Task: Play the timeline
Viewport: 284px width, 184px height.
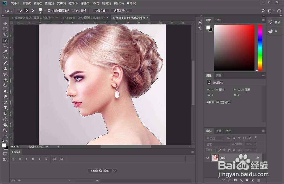Action: (27, 159)
